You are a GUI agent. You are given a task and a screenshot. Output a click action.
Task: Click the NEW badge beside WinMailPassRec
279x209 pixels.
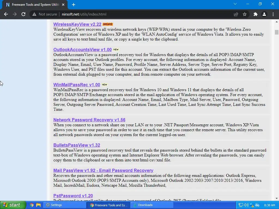point(104,85)
